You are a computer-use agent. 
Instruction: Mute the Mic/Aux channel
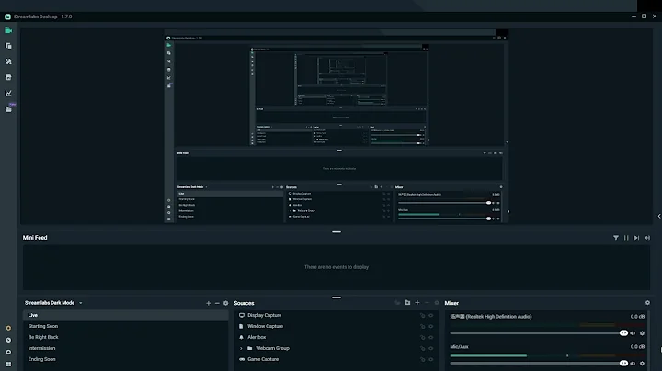click(633, 364)
